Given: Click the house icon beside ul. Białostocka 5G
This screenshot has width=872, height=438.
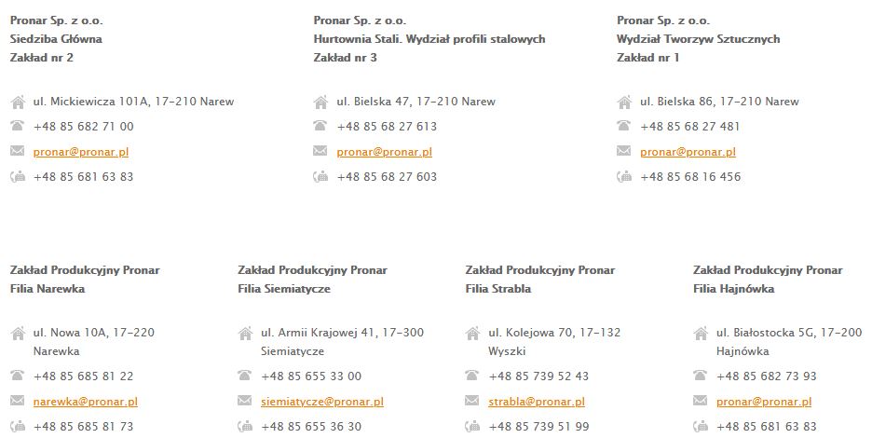Looking at the screenshot, I should click(x=701, y=333).
